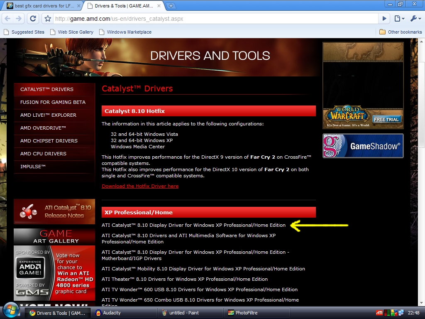The width and height of the screenshot is (425, 319).
Task: Click the Drivers & Tools taskbar button
Action: [57, 313]
